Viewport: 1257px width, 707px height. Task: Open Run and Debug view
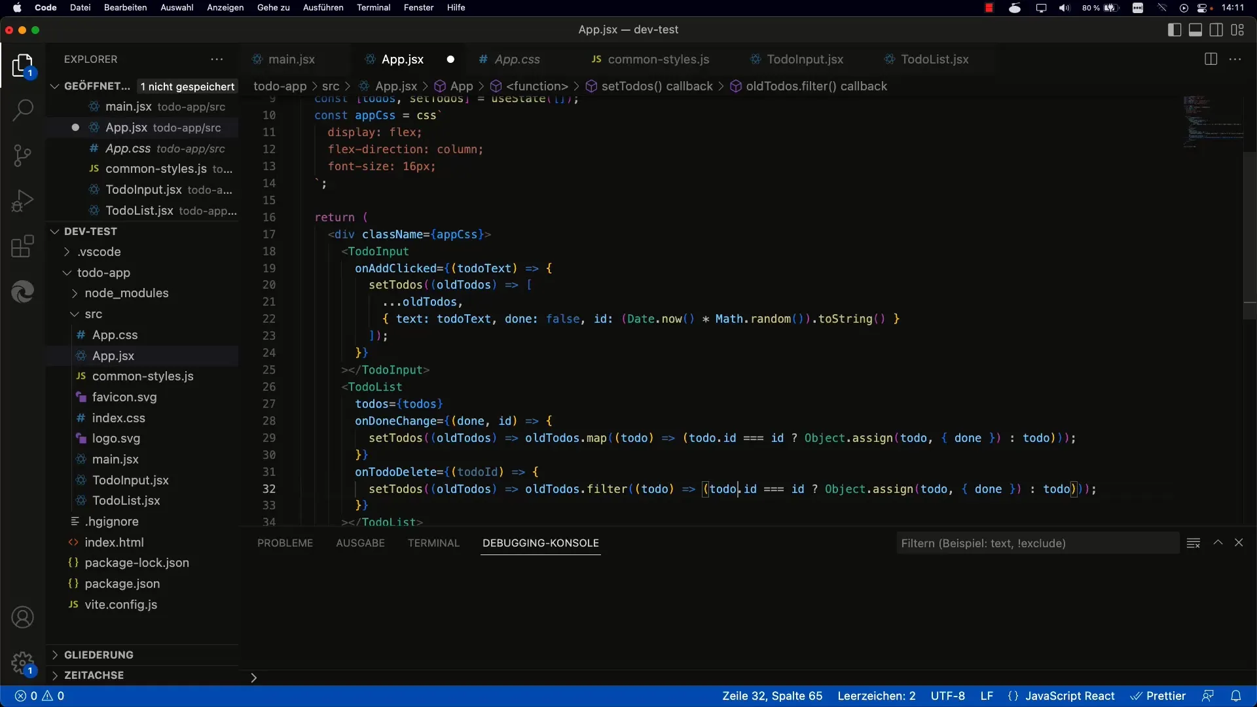pos(22,200)
